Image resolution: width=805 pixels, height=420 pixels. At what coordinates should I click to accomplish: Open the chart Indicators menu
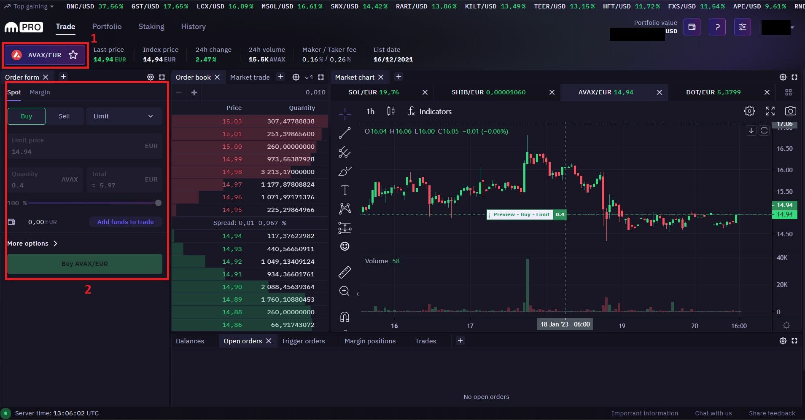[x=429, y=111]
